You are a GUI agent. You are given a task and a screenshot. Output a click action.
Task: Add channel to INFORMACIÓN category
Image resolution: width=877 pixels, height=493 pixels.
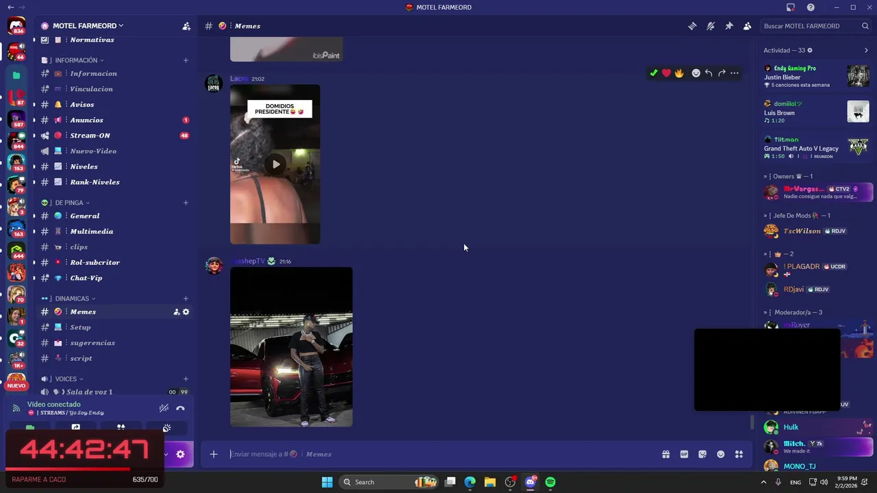tap(186, 60)
